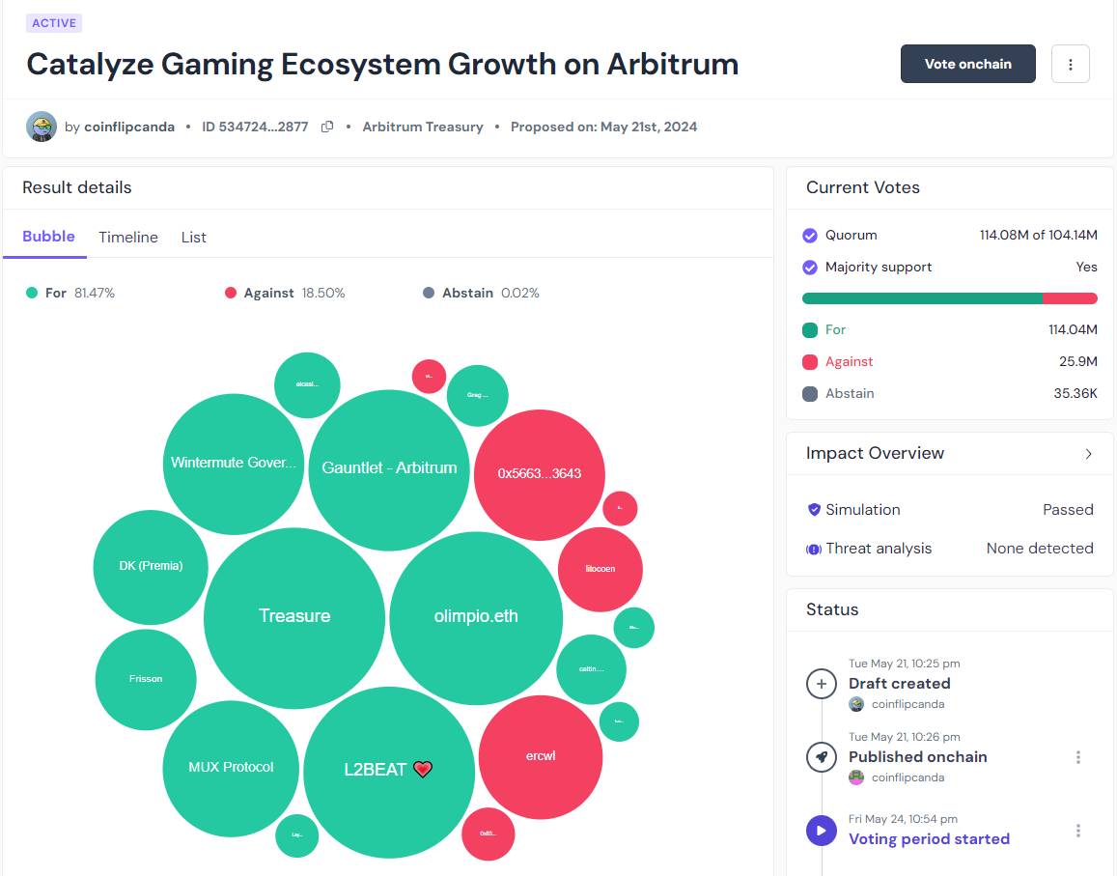Select the red 0x5663...3643 bubble
Image resolution: width=1117 pixels, height=876 pixels.
tap(540, 475)
